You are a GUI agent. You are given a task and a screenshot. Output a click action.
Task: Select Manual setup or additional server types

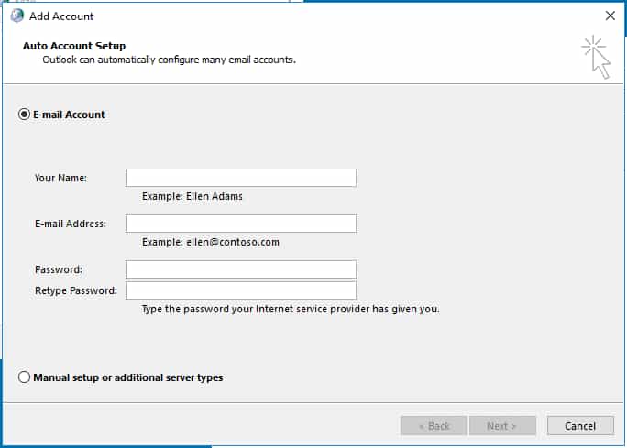tap(24, 377)
